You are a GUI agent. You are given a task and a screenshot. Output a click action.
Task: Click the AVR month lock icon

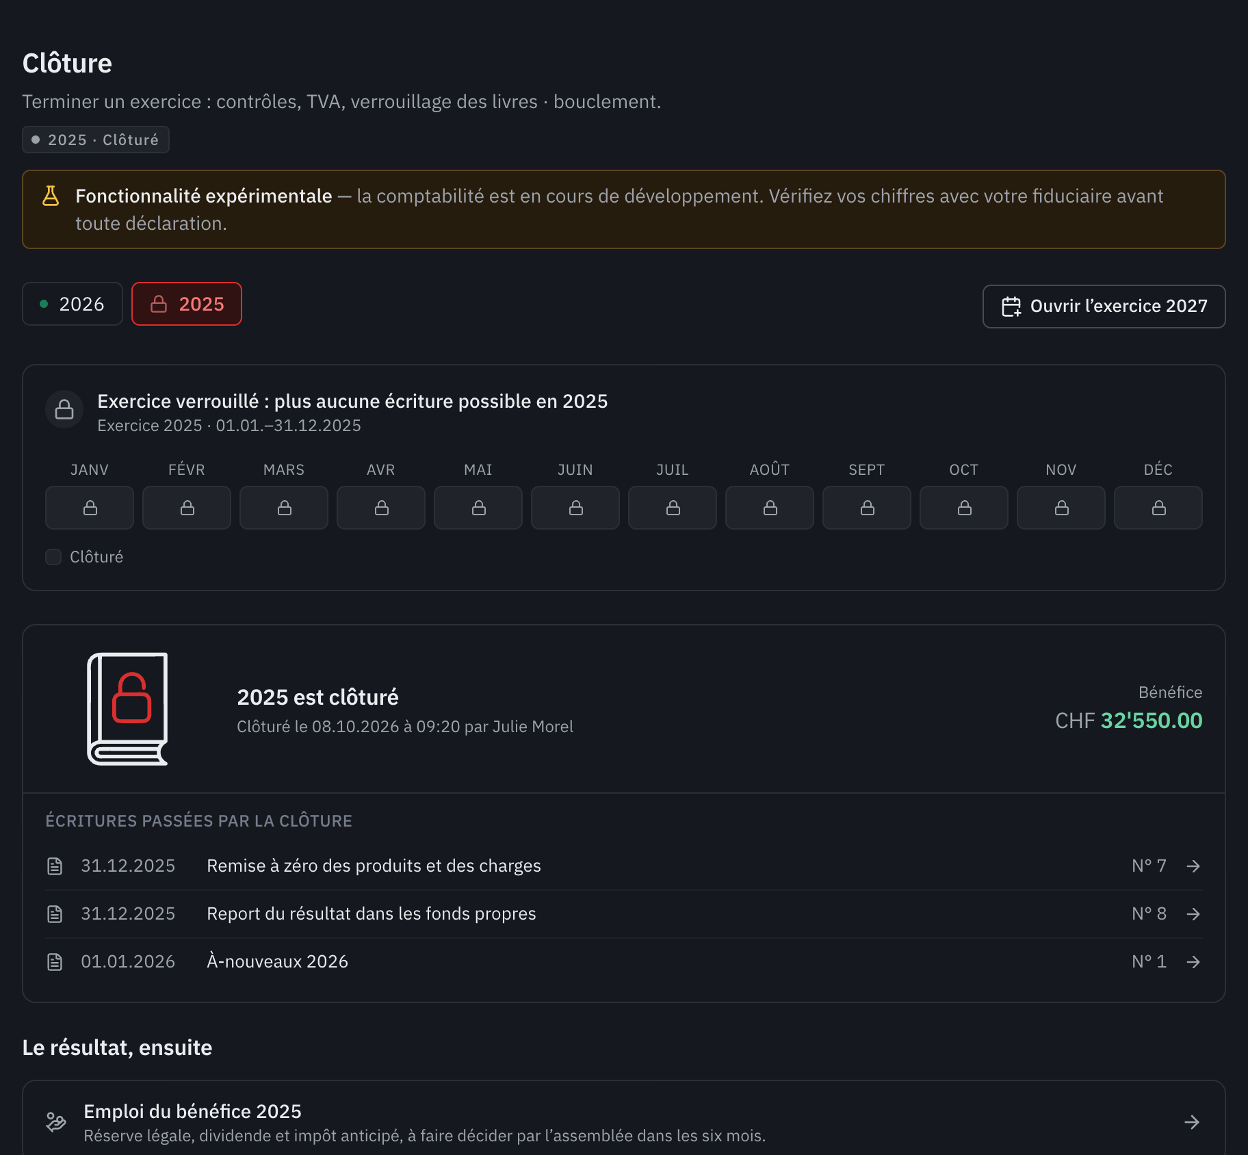pyautogui.click(x=381, y=508)
